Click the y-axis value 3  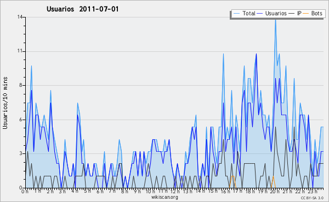pyautogui.click(x=21, y=153)
